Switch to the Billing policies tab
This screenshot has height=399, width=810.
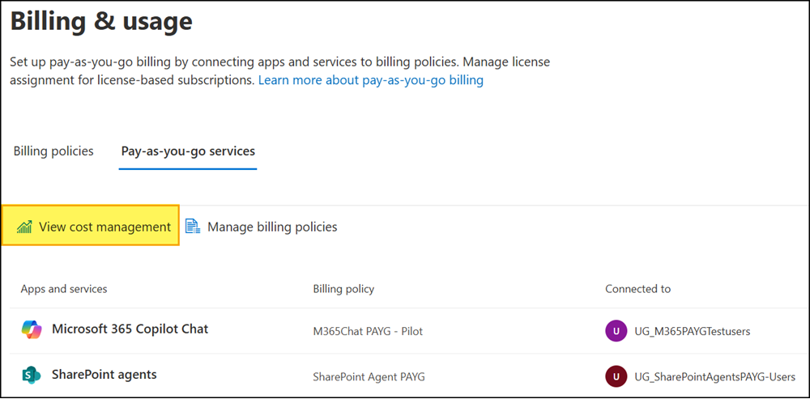pyautogui.click(x=53, y=151)
